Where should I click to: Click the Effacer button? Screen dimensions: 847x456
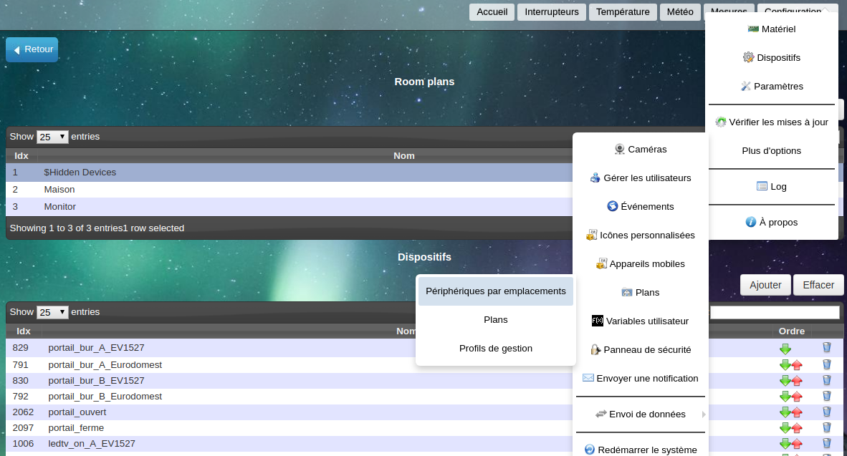[x=818, y=285]
